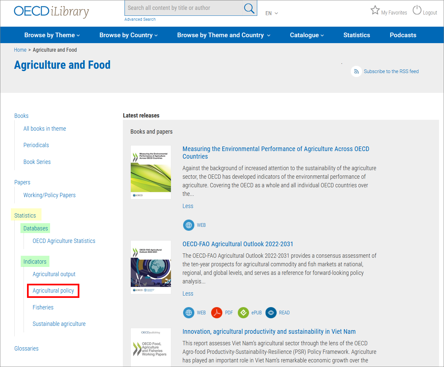Click OECD Food Working Papers cover thumbnail
Screen dimensions: 444x367
click(151, 347)
